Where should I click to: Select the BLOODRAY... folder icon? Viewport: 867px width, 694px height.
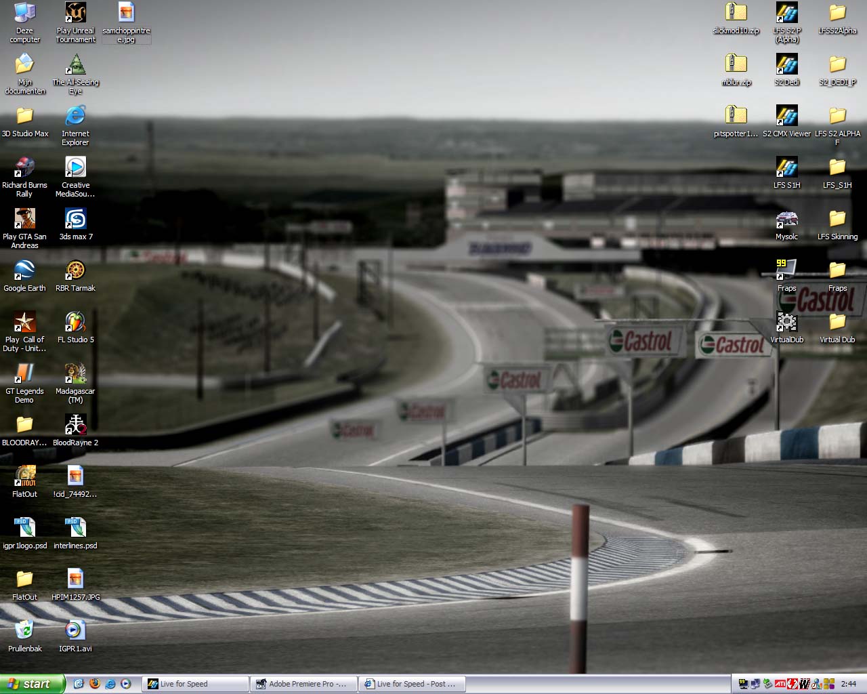[24, 430]
